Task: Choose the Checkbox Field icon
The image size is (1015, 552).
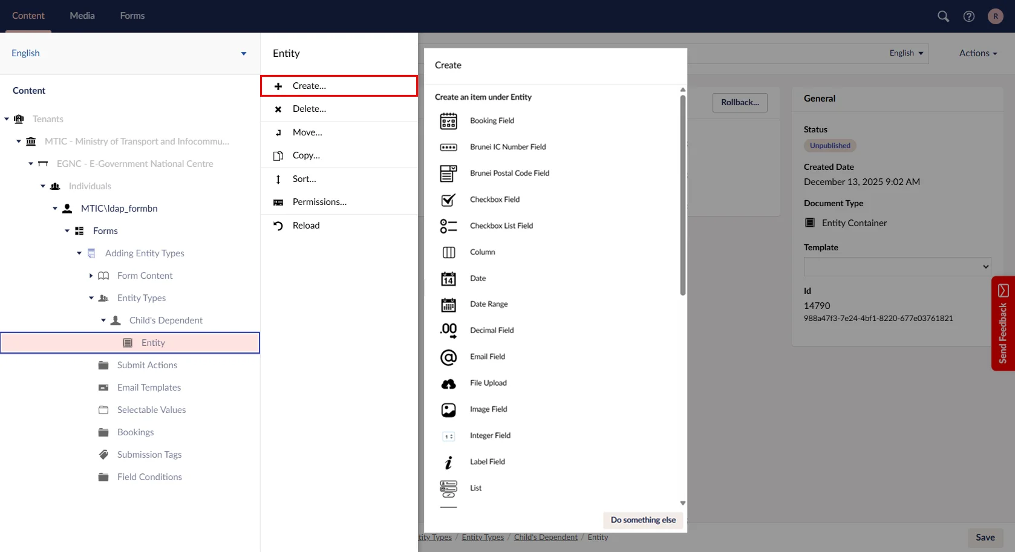Action: pos(448,200)
